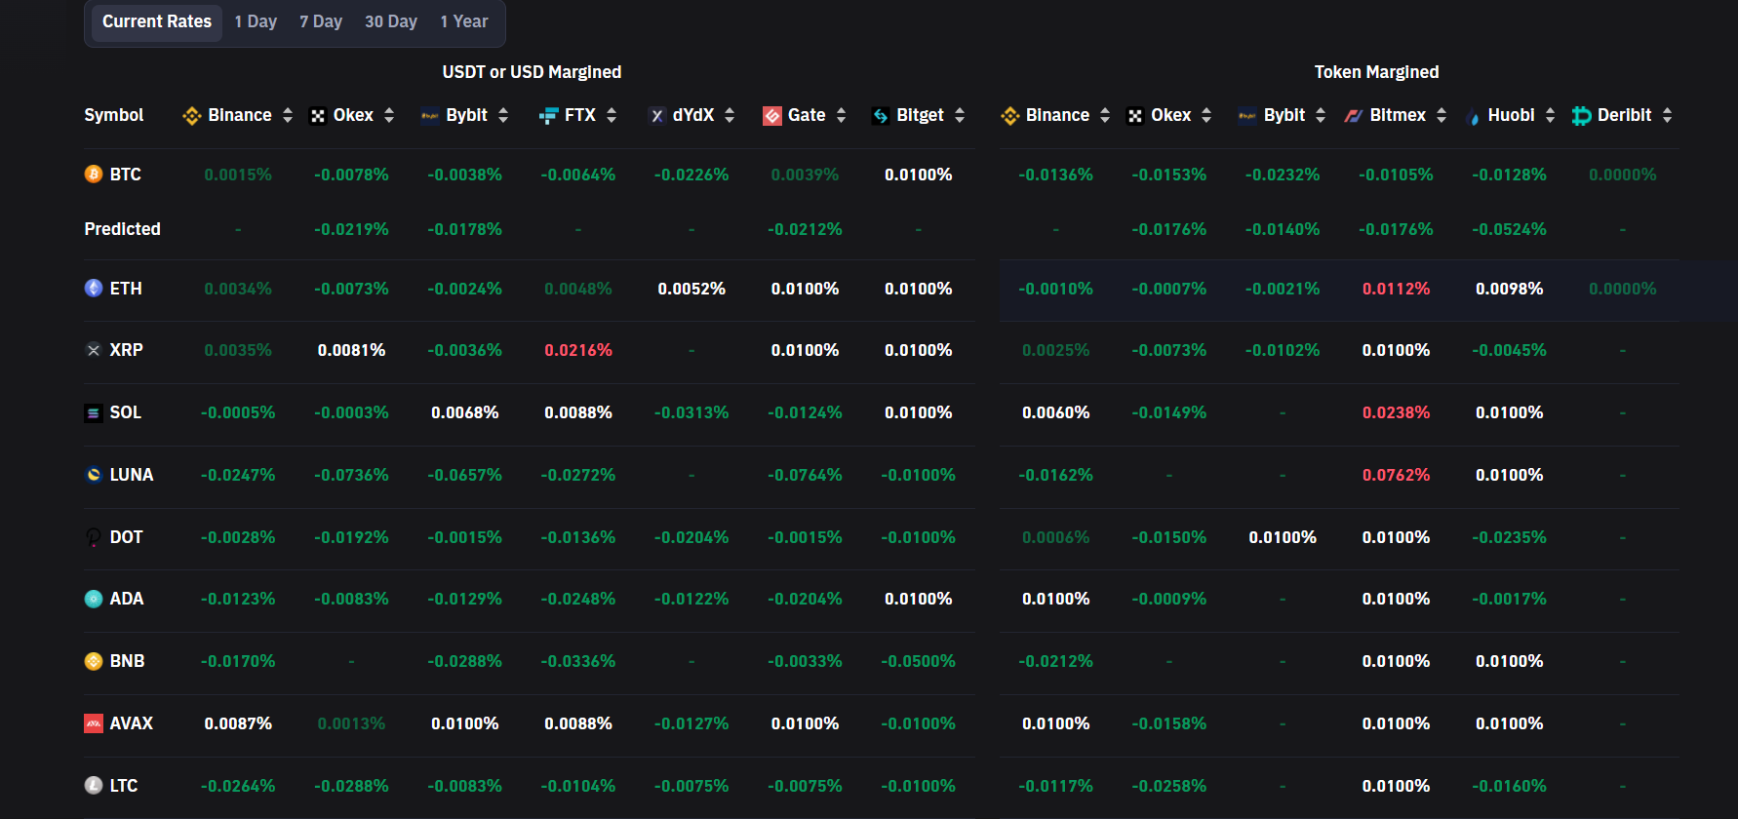Open the BNB symbol link
The width and height of the screenshot is (1738, 819).
128,661
